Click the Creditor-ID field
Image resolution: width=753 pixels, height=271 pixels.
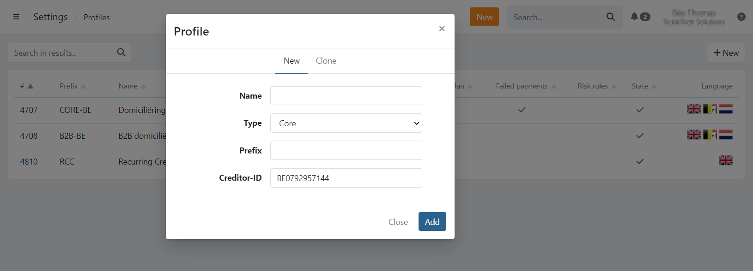346,178
